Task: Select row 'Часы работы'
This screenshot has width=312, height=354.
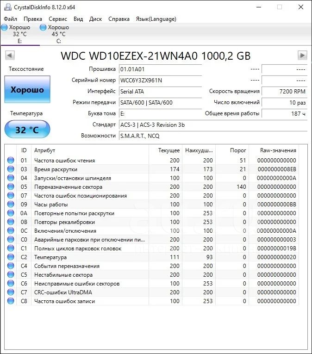Action: (151, 205)
